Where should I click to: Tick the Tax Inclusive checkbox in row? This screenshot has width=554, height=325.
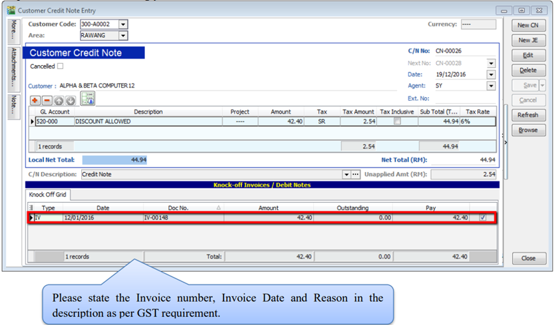pos(398,122)
